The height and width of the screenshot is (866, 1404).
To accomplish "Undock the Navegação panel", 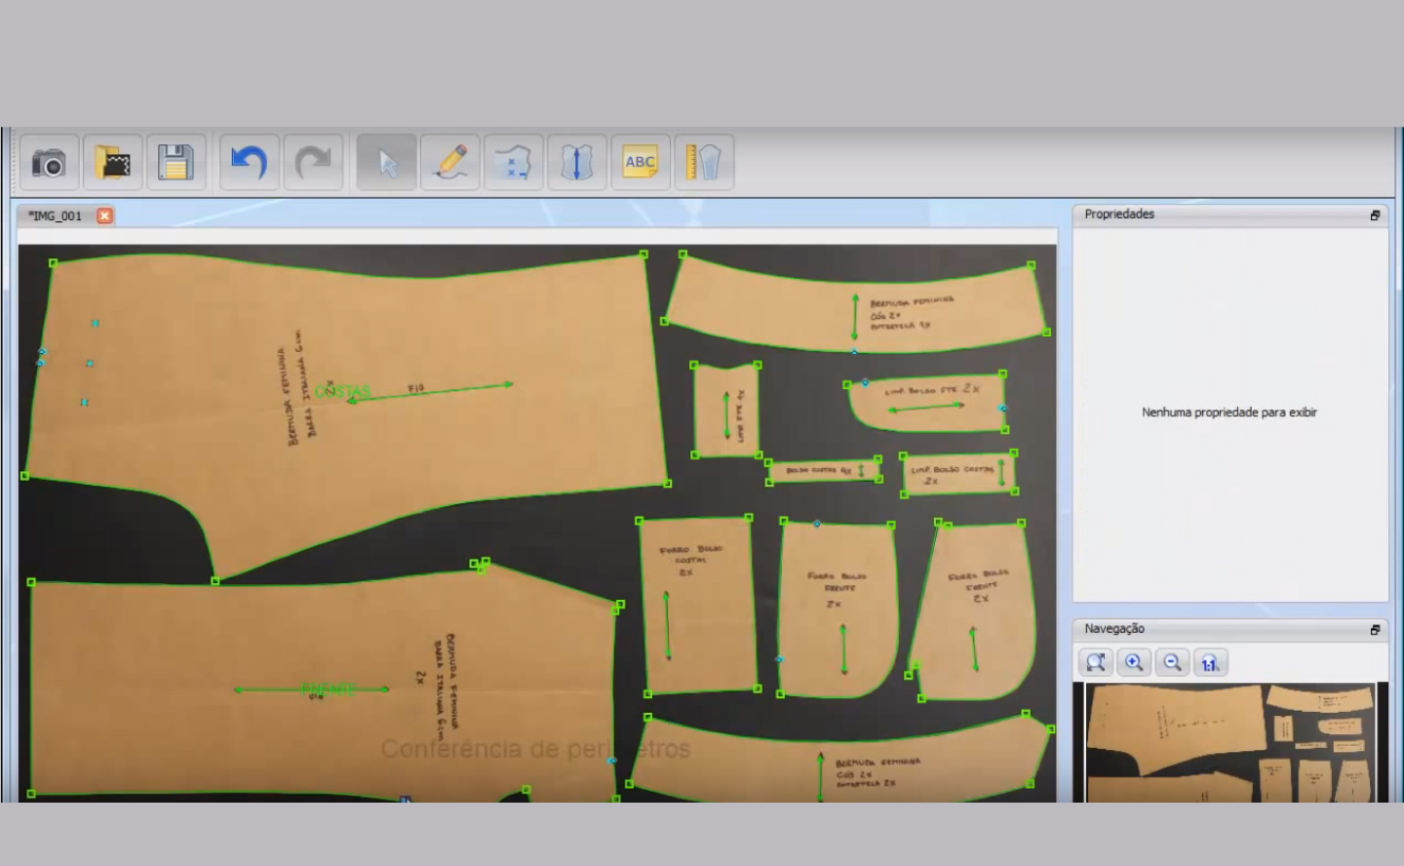I will (1375, 630).
